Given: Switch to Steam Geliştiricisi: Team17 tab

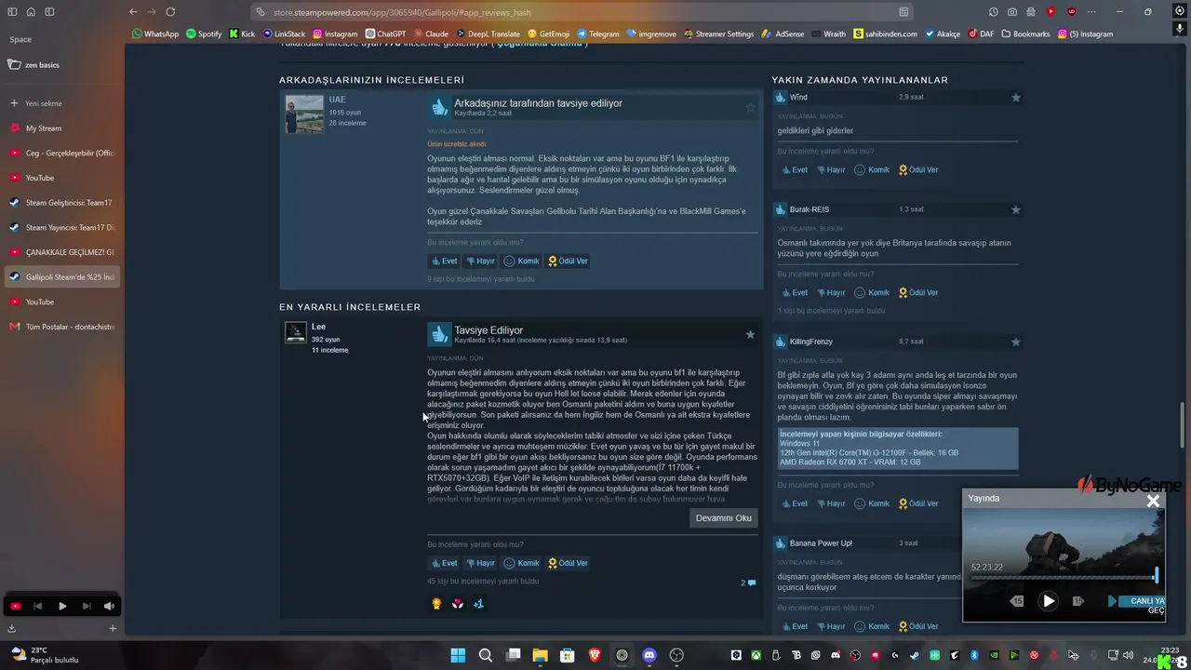Looking at the screenshot, I should pyautogui.click(x=61, y=203).
